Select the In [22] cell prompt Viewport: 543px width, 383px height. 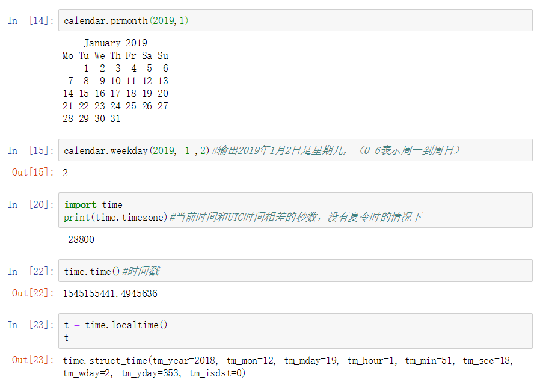pos(31,272)
